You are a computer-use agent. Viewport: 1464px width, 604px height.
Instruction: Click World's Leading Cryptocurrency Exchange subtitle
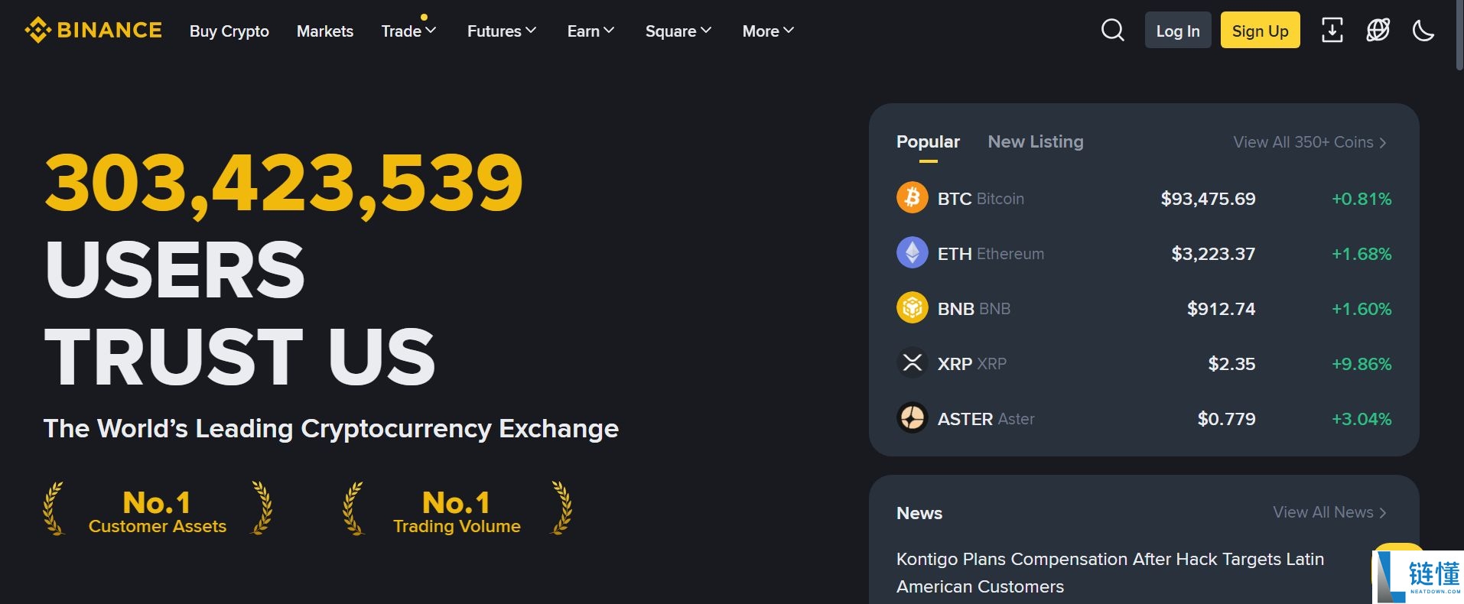tap(331, 429)
